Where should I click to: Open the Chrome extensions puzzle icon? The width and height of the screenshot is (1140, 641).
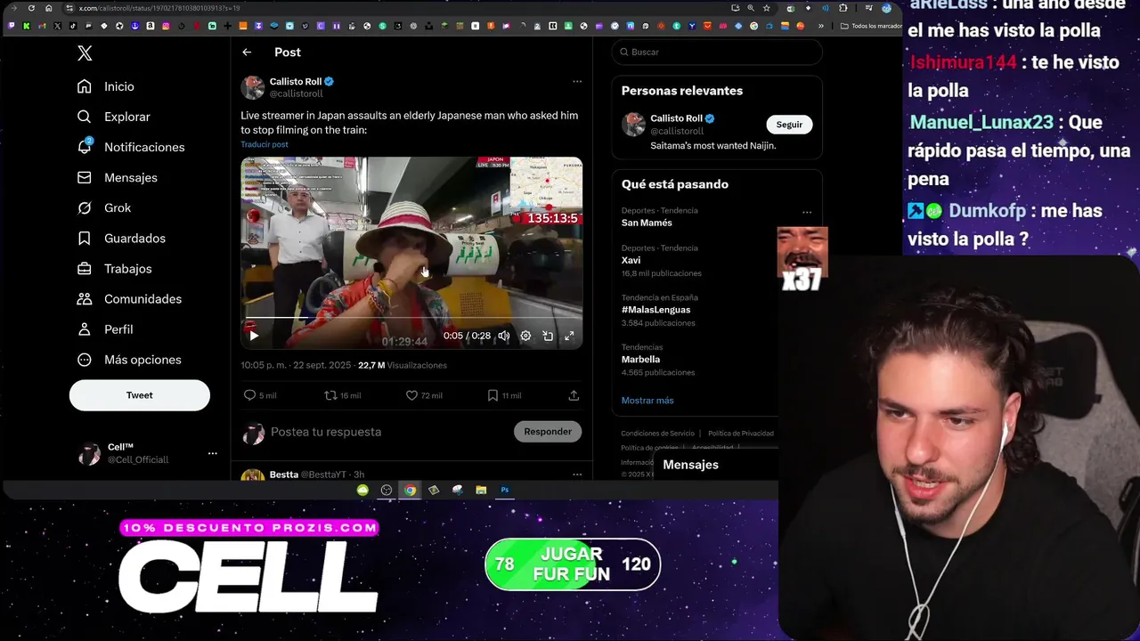point(843,8)
